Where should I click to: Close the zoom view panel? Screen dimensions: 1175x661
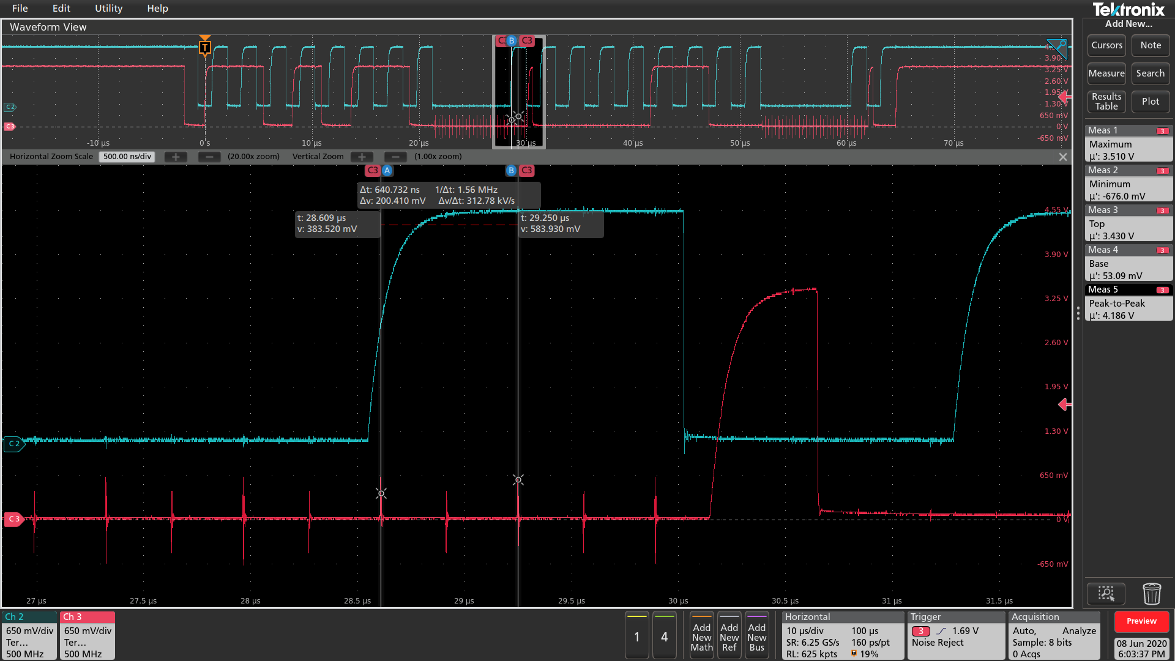[x=1063, y=157]
